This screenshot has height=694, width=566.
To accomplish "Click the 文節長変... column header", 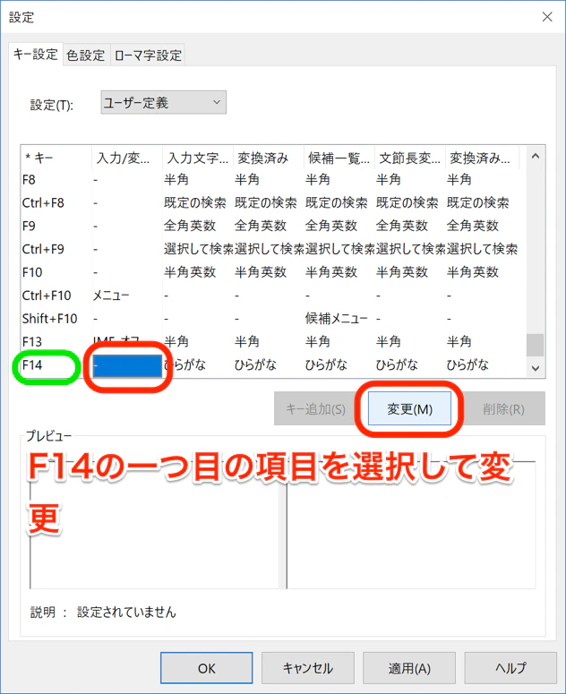I will [410, 158].
